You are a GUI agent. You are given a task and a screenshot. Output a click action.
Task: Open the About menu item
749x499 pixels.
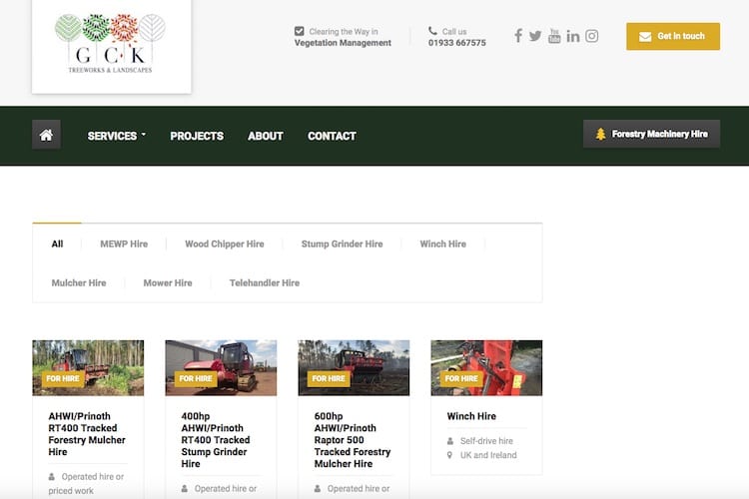click(265, 136)
